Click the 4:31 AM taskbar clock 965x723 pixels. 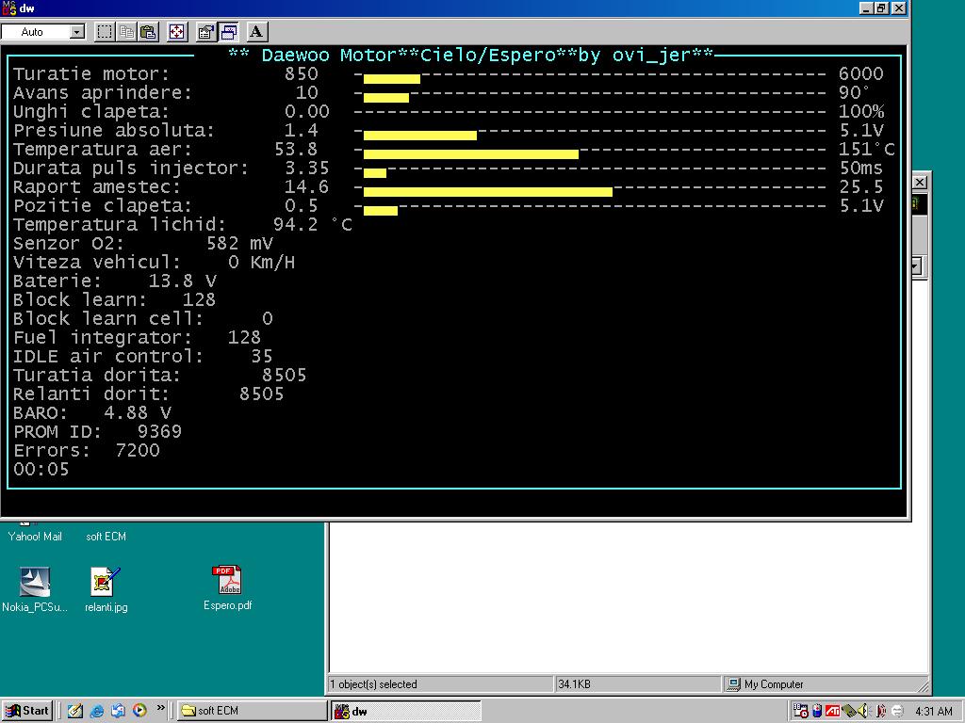coord(934,711)
